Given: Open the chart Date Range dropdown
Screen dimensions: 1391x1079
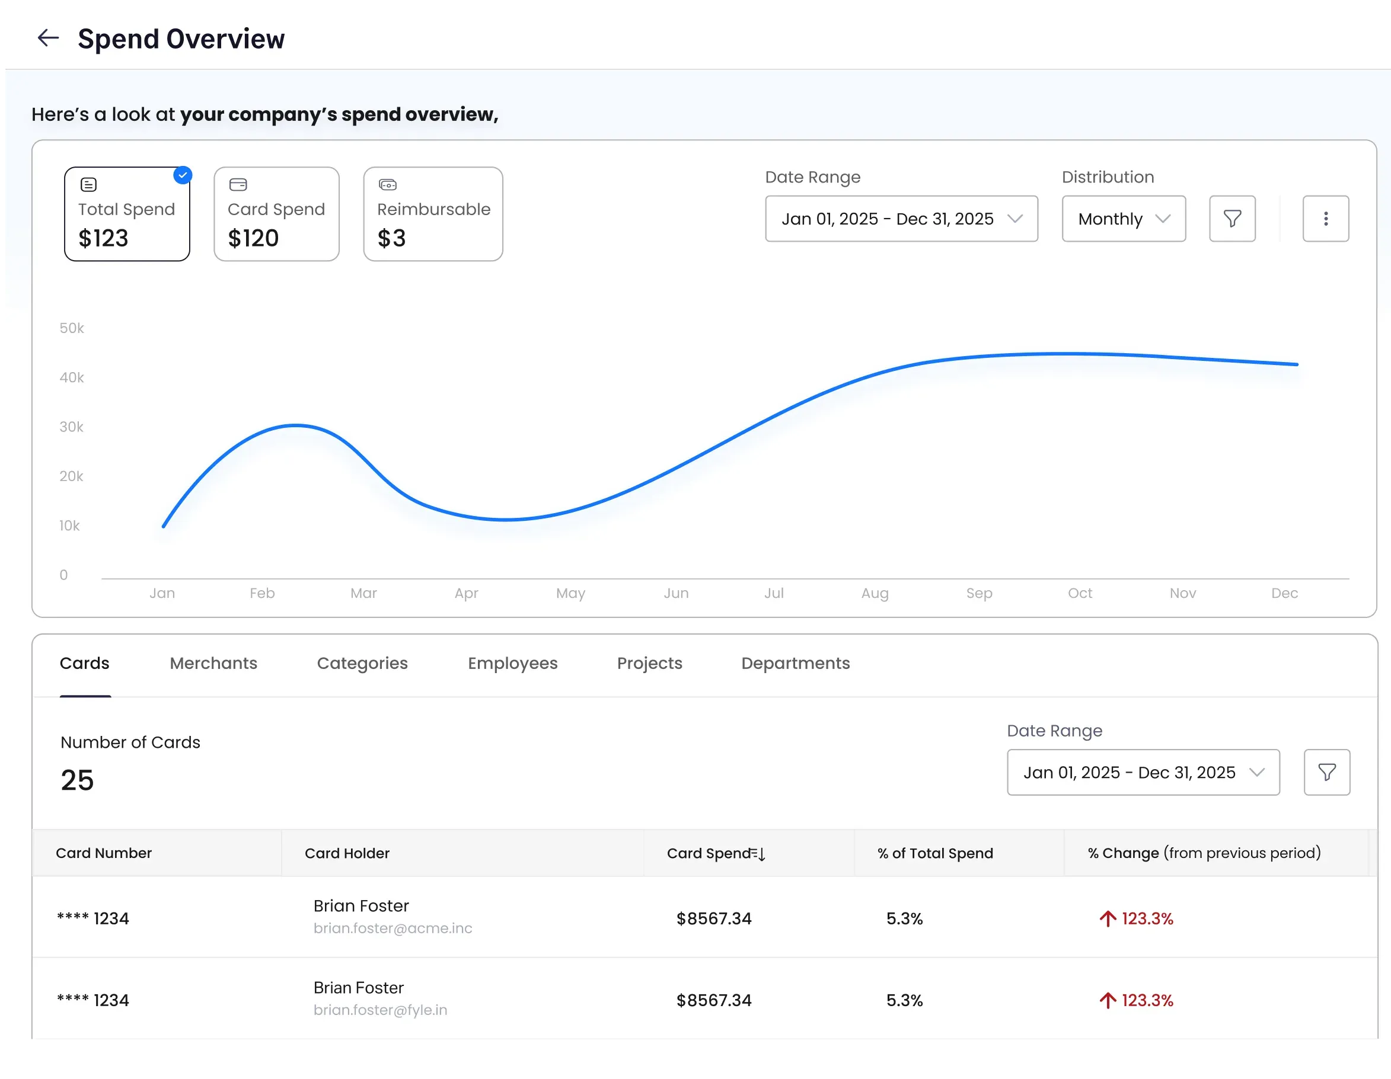Looking at the screenshot, I should coord(901,219).
